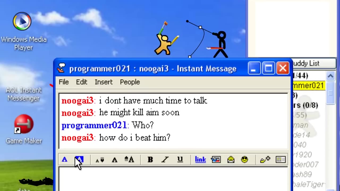Click Buddy List window title bar
The width and height of the screenshot is (340, 191).
(x=314, y=63)
